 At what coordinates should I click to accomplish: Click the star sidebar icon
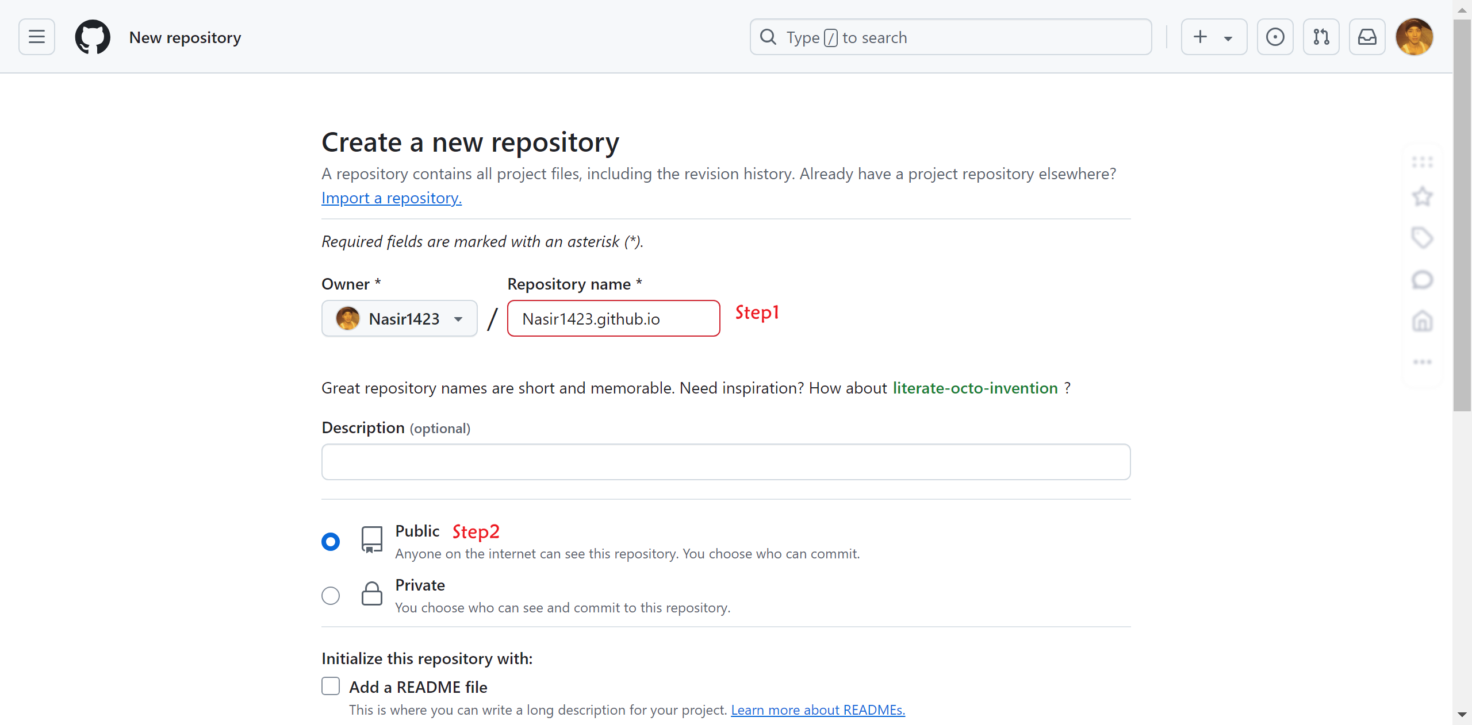(1422, 197)
